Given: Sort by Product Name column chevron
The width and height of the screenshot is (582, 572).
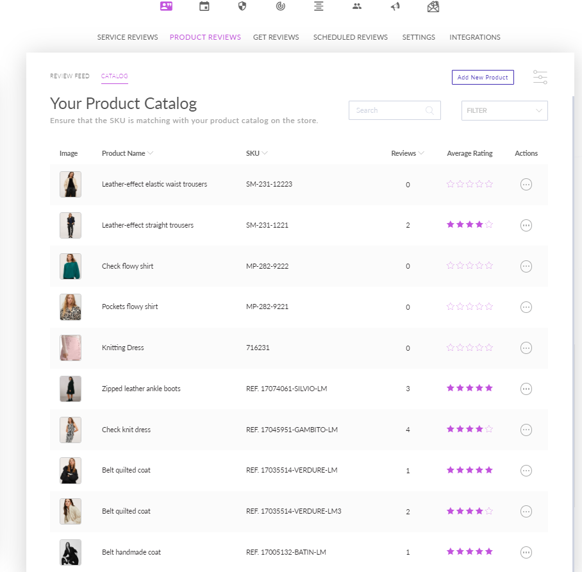Looking at the screenshot, I should tap(151, 153).
